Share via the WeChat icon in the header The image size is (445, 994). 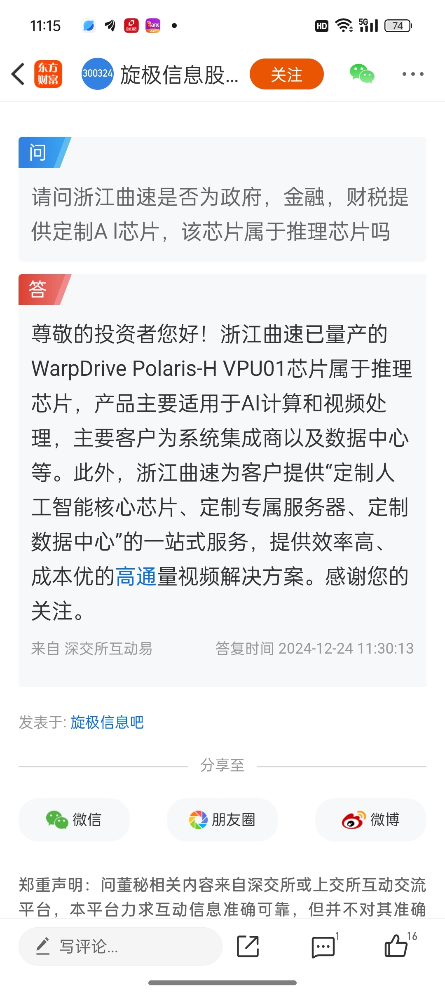(362, 74)
